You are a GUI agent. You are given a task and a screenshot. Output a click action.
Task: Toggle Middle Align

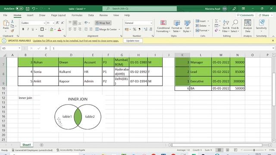[x=75, y=23]
